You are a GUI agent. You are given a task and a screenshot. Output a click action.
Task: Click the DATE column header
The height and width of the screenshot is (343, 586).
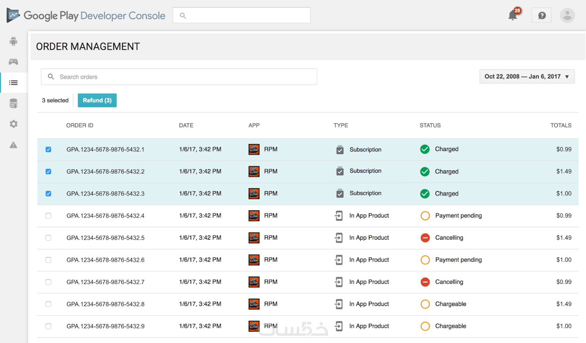[186, 125]
